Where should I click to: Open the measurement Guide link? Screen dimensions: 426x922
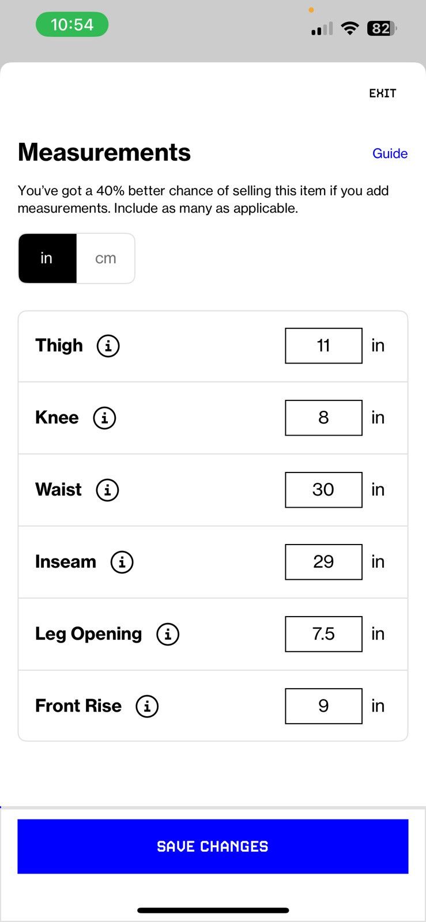(390, 153)
